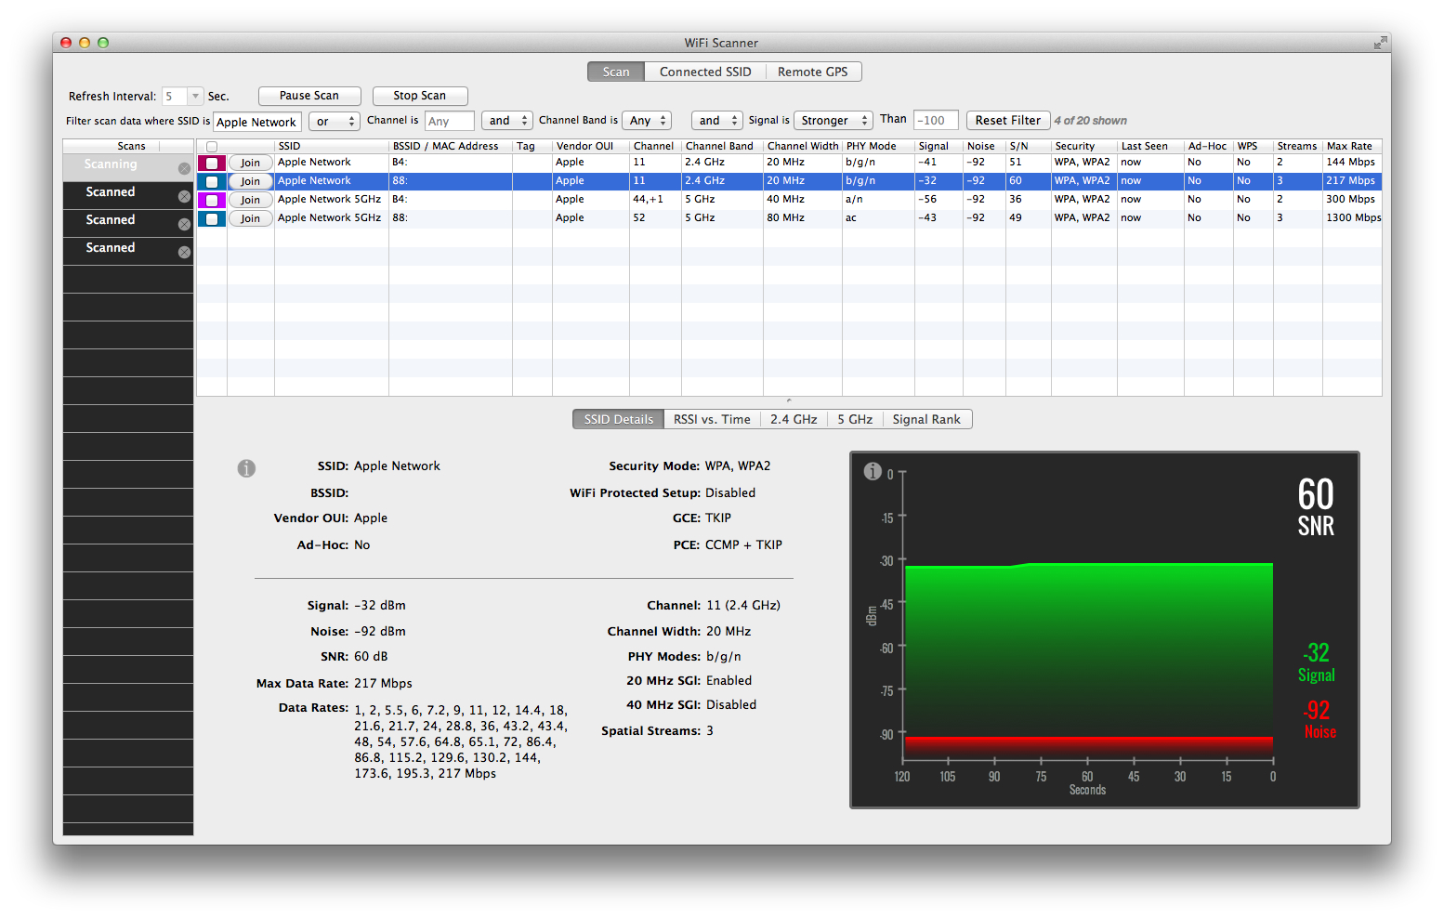Click the "4 of 20 shown" filter count
This screenshot has width=1444, height=918.
(x=1091, y=121)
